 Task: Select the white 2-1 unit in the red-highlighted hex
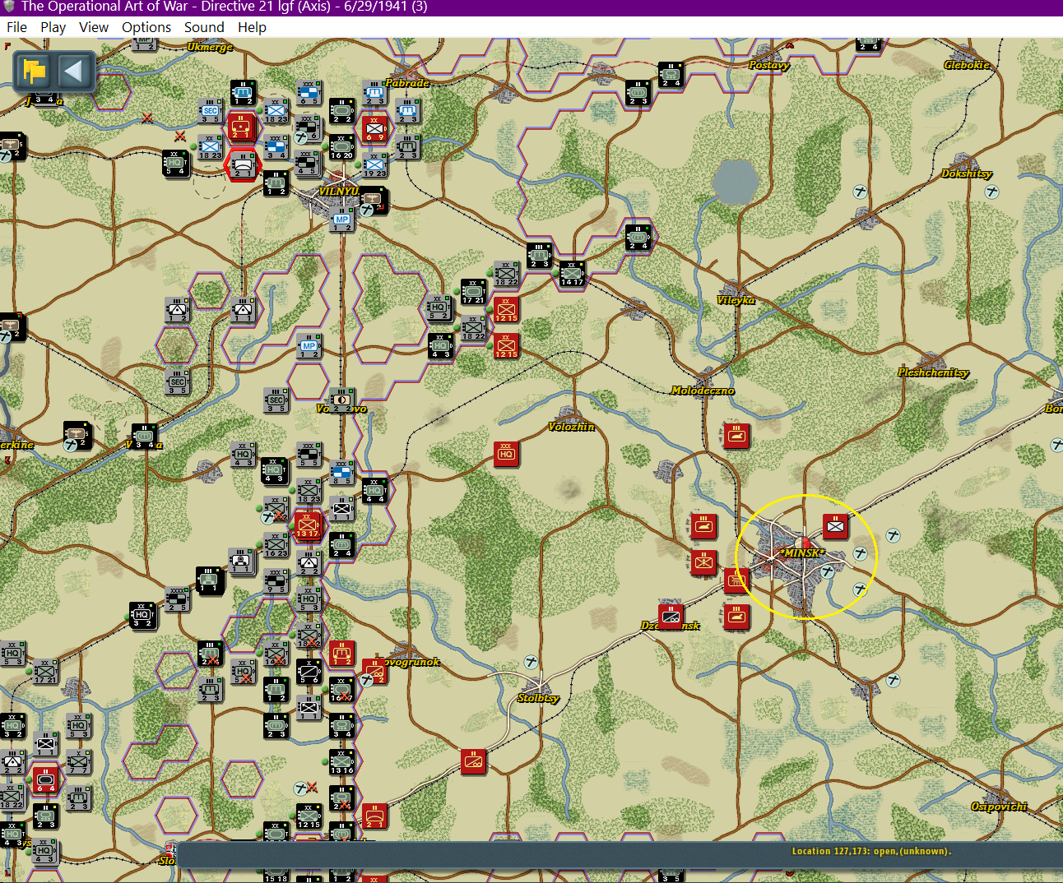click(243, 164)
